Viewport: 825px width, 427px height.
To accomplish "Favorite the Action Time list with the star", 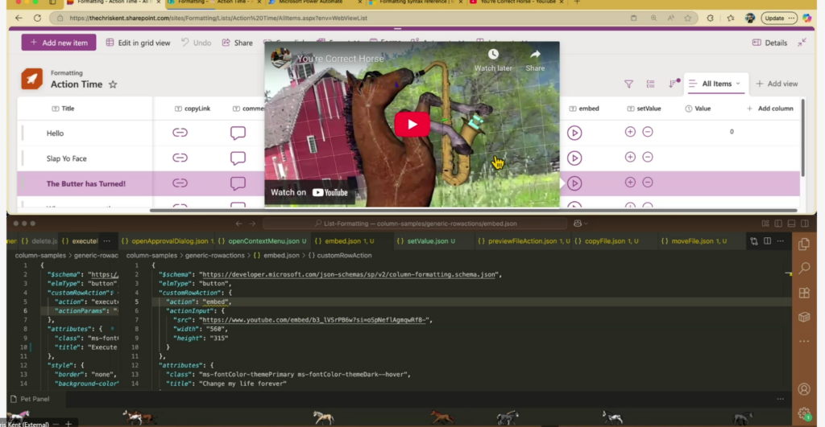I will (113, 84).
